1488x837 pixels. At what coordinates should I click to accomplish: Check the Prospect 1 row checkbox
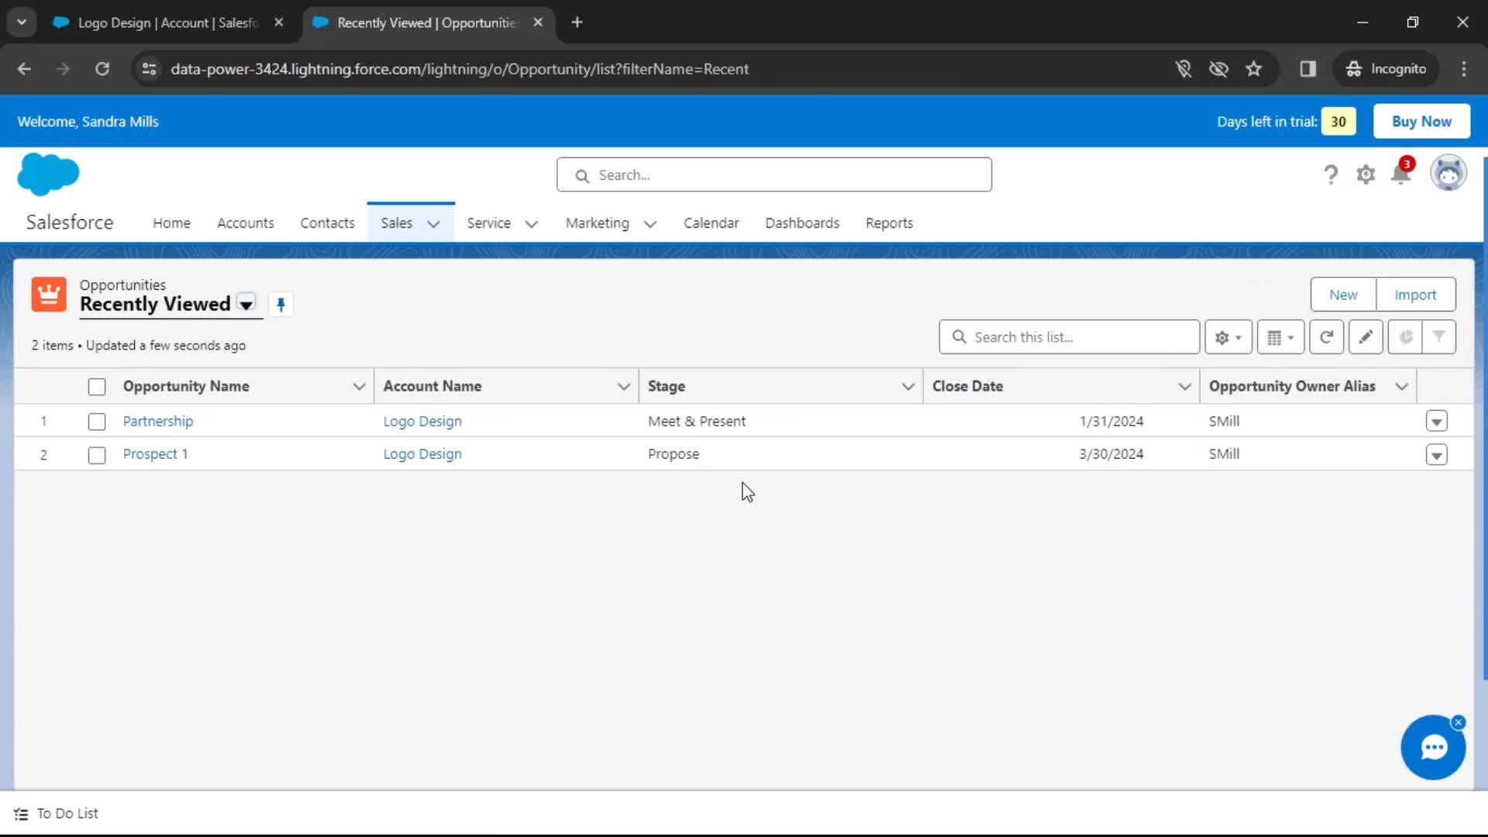(97, 455)
